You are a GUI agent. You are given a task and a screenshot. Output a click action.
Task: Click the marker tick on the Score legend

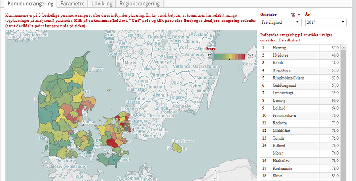pos(230,59)
